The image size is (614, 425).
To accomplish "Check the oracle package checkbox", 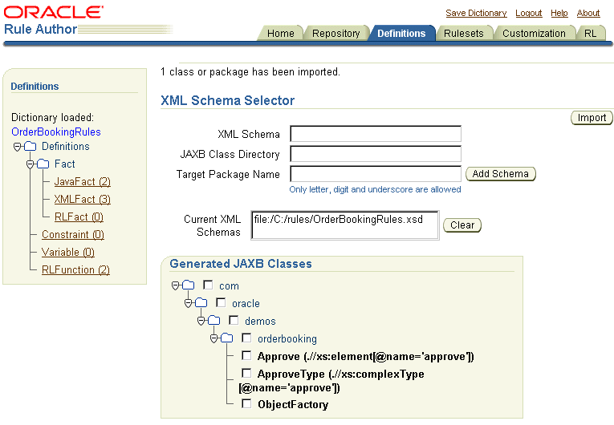I will pos(221,302).
